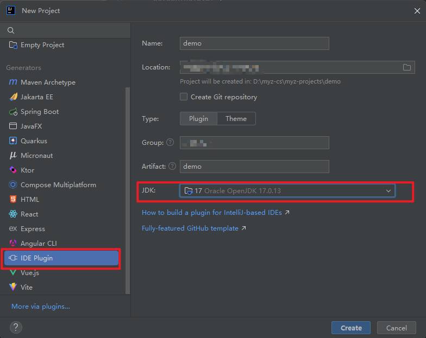Focus the Name input field
The height and width of the screenshot is (338, 426).
254,43
